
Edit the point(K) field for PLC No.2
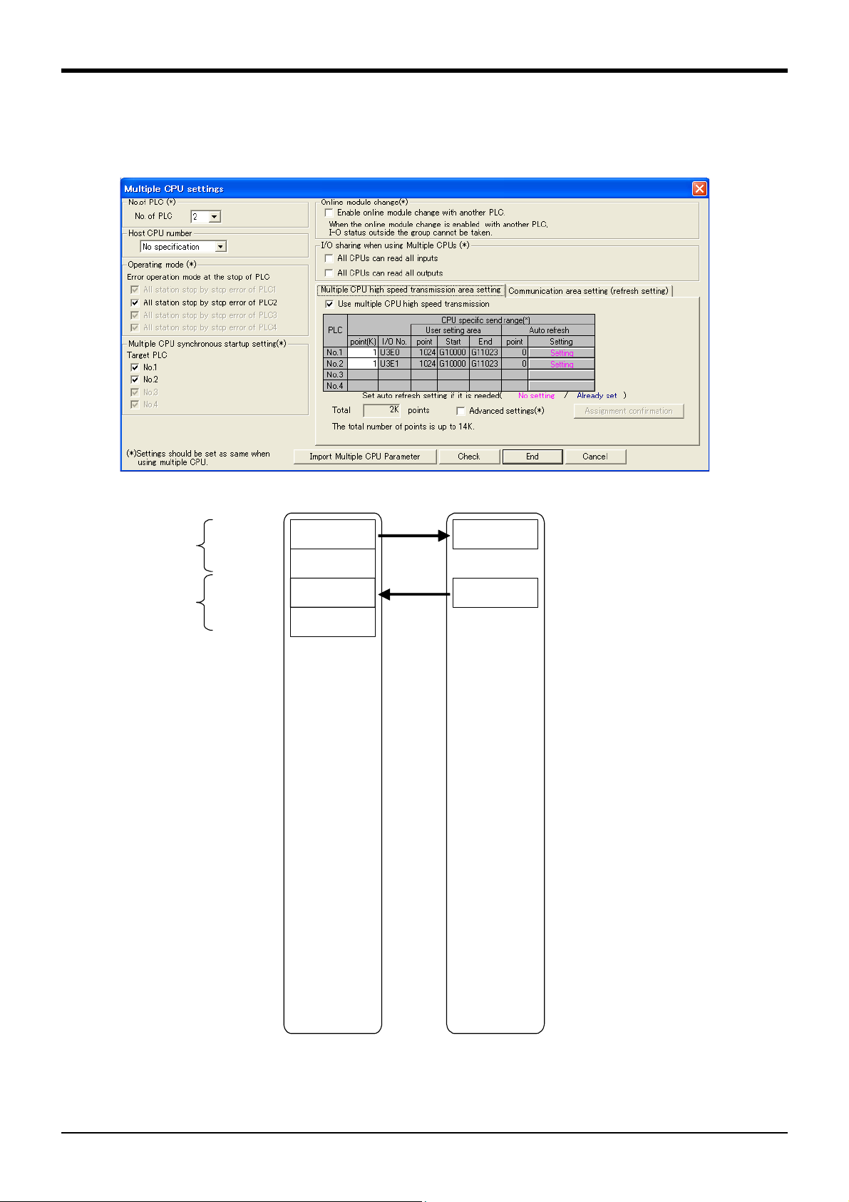pyautogui.click(x=363, y=364)
